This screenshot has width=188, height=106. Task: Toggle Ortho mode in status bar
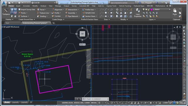108,103
